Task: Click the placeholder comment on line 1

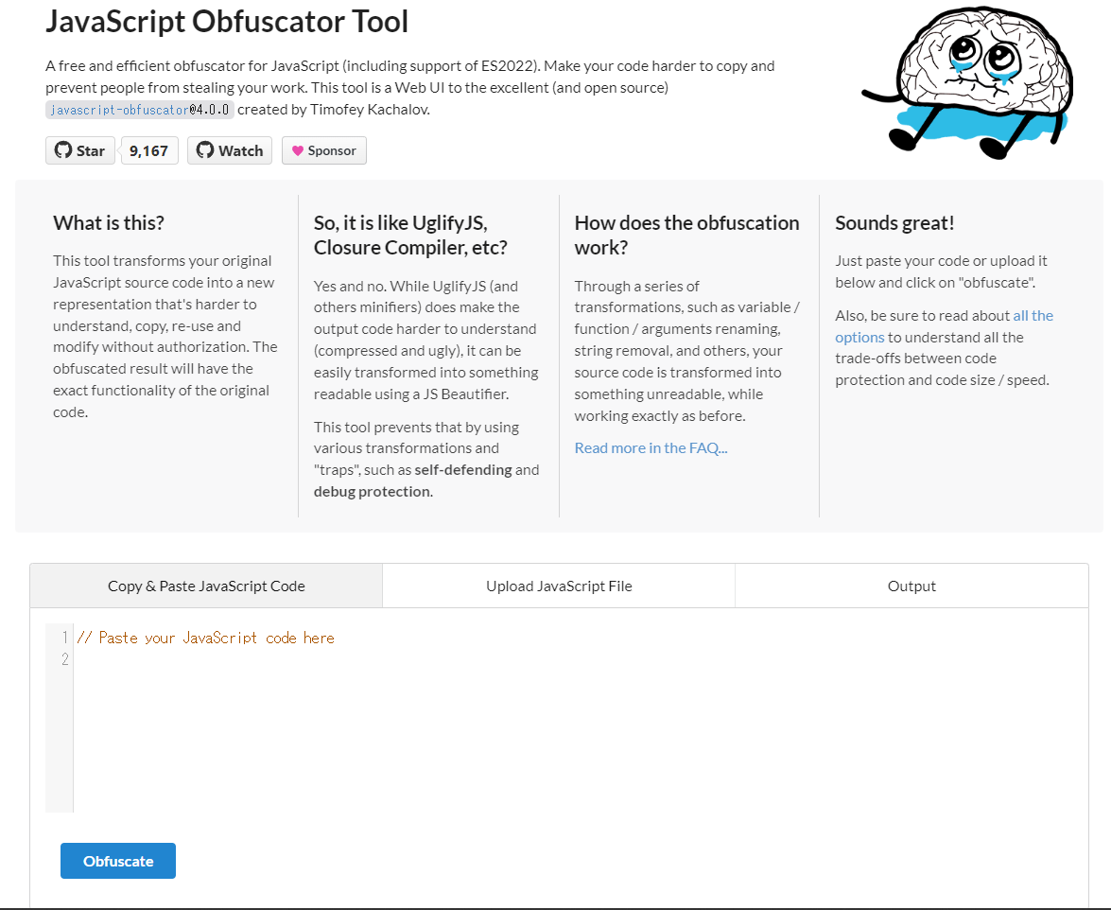Action: (x=206, y=637)
